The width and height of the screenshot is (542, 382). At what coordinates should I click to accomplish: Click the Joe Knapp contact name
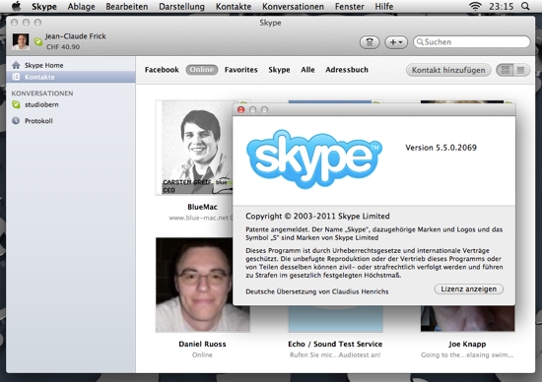click(x=467, y=344)
